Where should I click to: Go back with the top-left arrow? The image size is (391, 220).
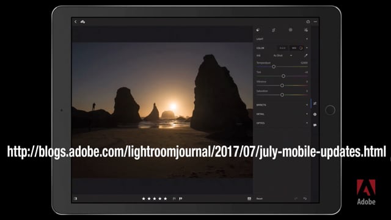[x=76, y=22]
